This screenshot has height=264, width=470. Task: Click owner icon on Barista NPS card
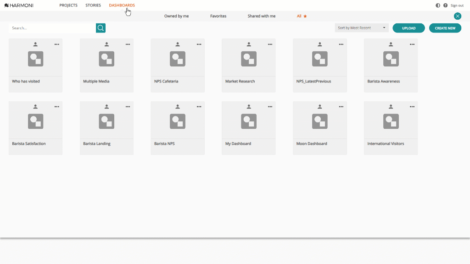click(178, 106)
